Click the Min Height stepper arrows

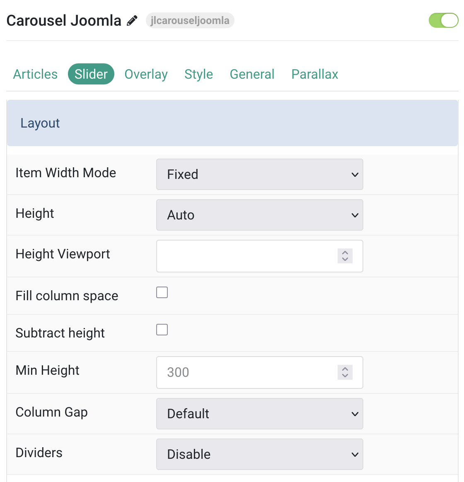click(x=345, y=372)
